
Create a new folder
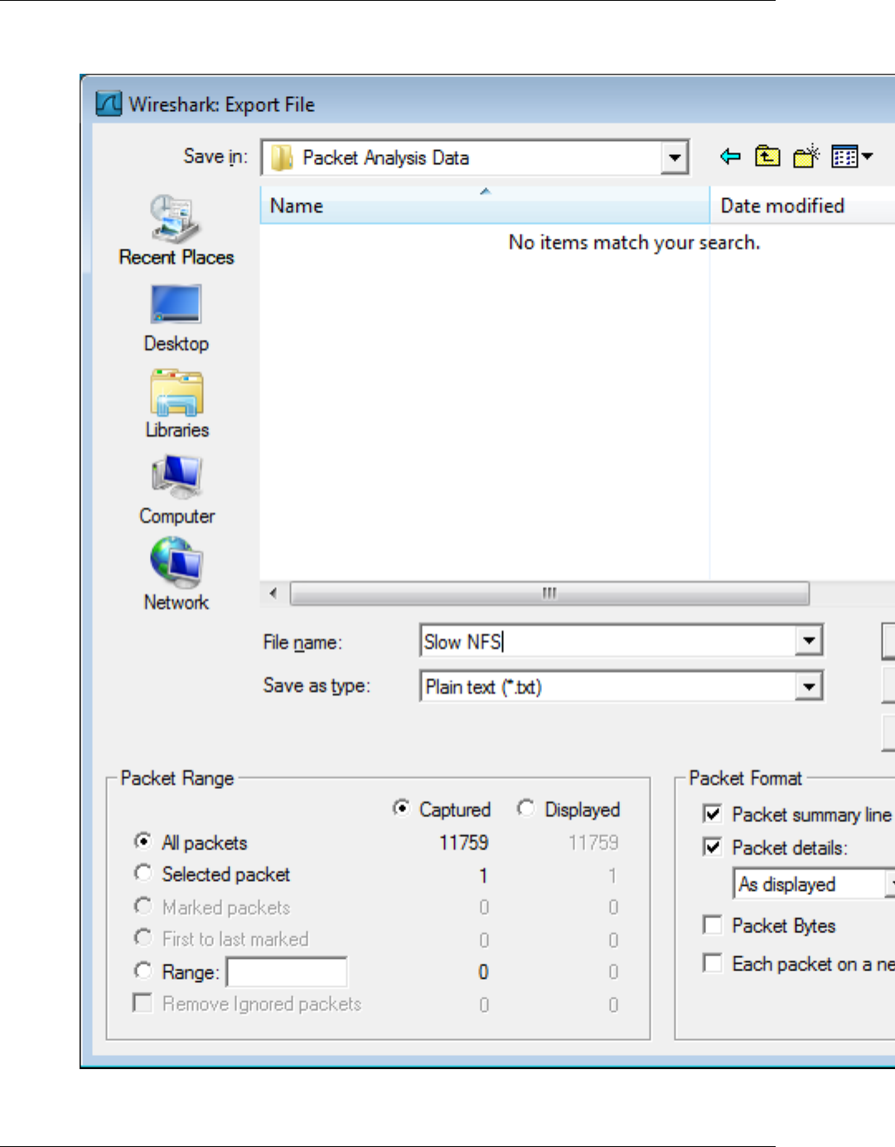click(806, 156)
